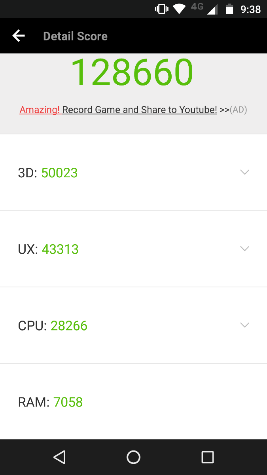Tap the Wi-Fi status icon
The image size is (267, 475).
[180, 9]
